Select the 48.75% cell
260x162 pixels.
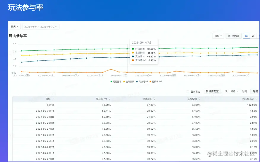(x=106, y=135)
